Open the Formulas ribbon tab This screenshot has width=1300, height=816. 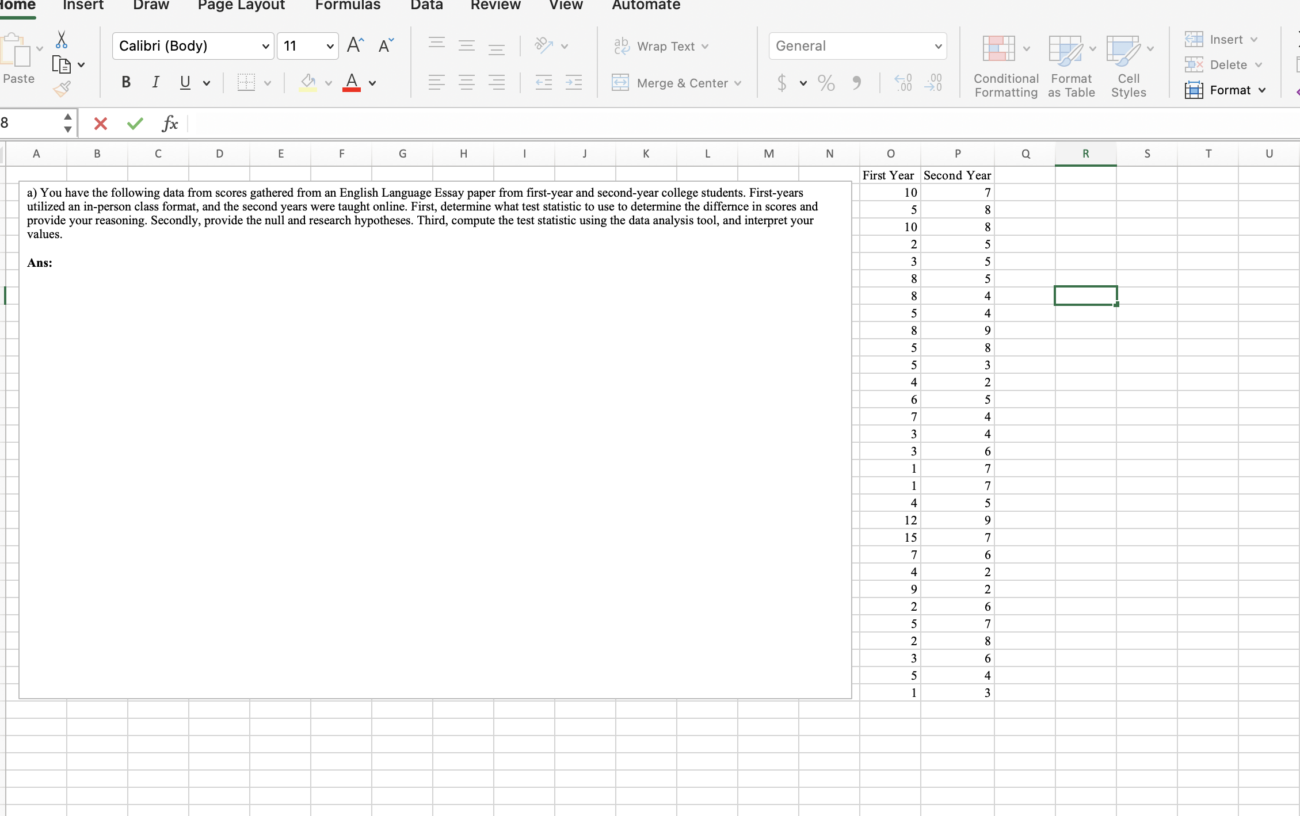348,6
